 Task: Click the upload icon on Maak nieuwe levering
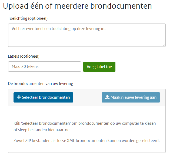[x=107, y=97]
